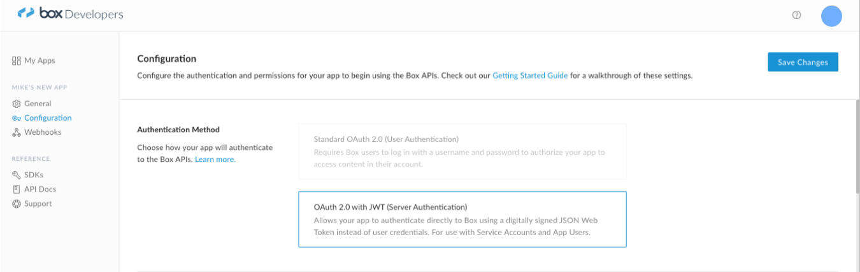Click the Configuration page heading

[x=167, y=59]
